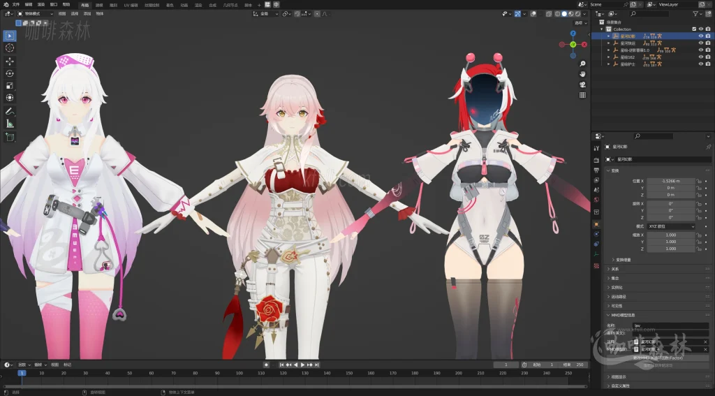This screenshot has height=396, width=715.
Task: Open the Render properties tab
Action: click(596, 160)
